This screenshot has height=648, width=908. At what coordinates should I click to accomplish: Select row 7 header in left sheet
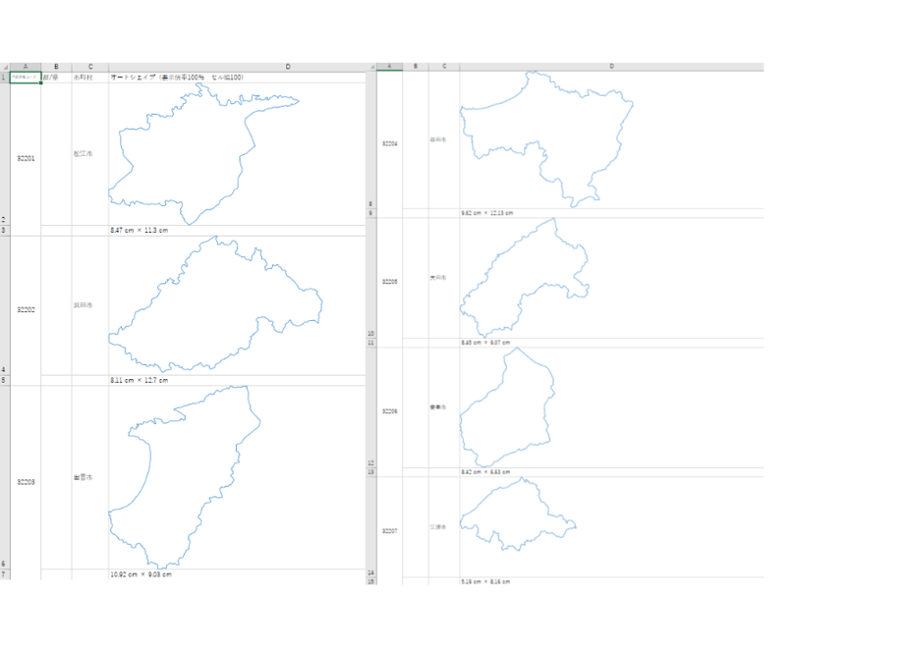point(5,574)
